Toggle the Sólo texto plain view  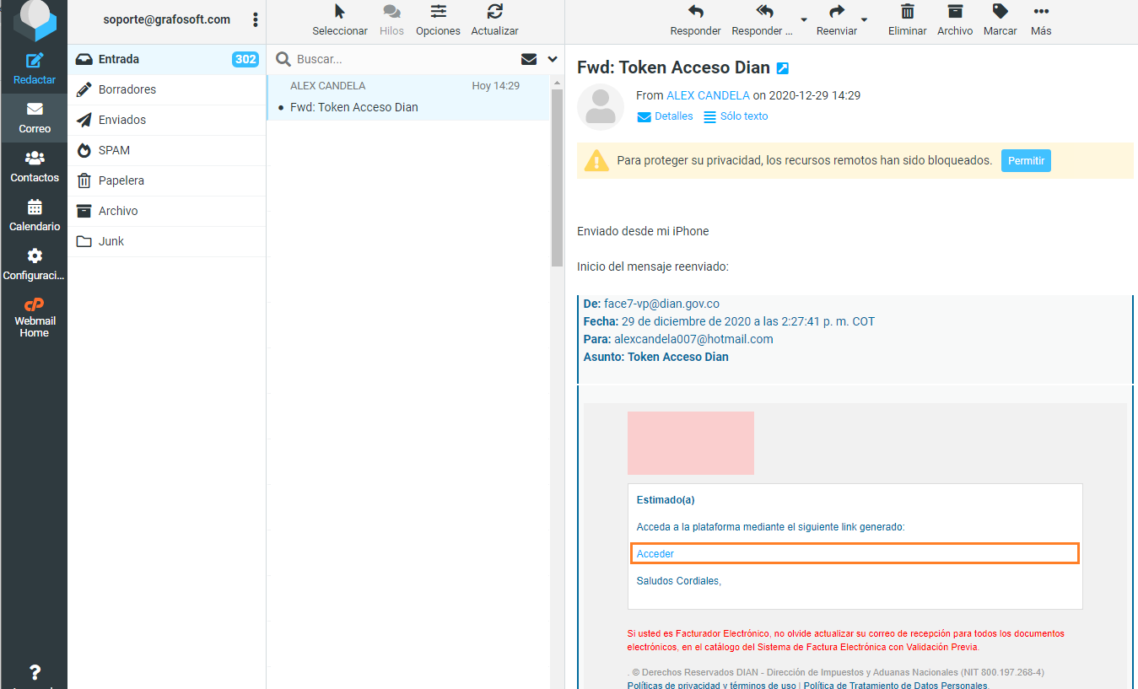point(736,116)
